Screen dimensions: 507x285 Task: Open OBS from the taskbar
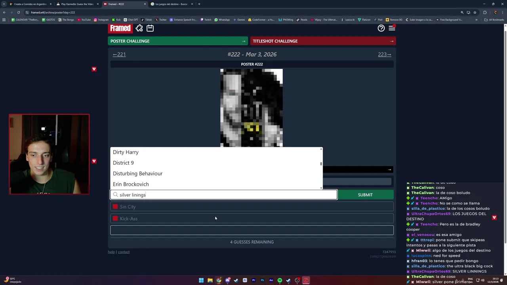[x=297, y=280]
